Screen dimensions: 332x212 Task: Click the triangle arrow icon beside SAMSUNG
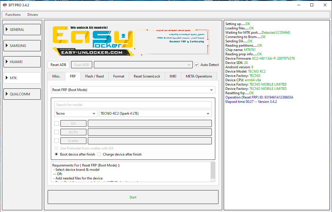click(x=7, y=46)
